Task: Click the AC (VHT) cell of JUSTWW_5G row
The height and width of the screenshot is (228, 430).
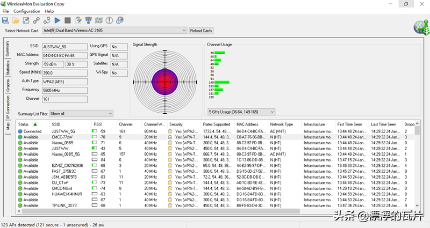Action: [278, 131]
